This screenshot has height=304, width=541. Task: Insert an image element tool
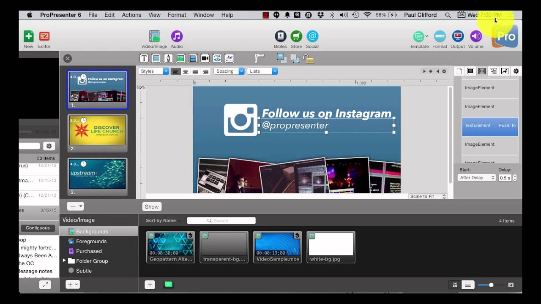tap(180, 59)
